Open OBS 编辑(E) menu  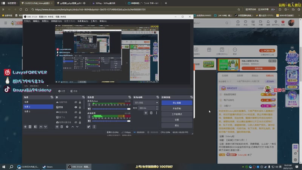pos(36,21)
